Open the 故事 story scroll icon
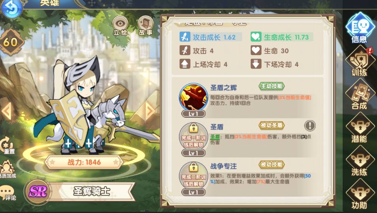This screenshot has width=377, height=213. pos(145,26)
